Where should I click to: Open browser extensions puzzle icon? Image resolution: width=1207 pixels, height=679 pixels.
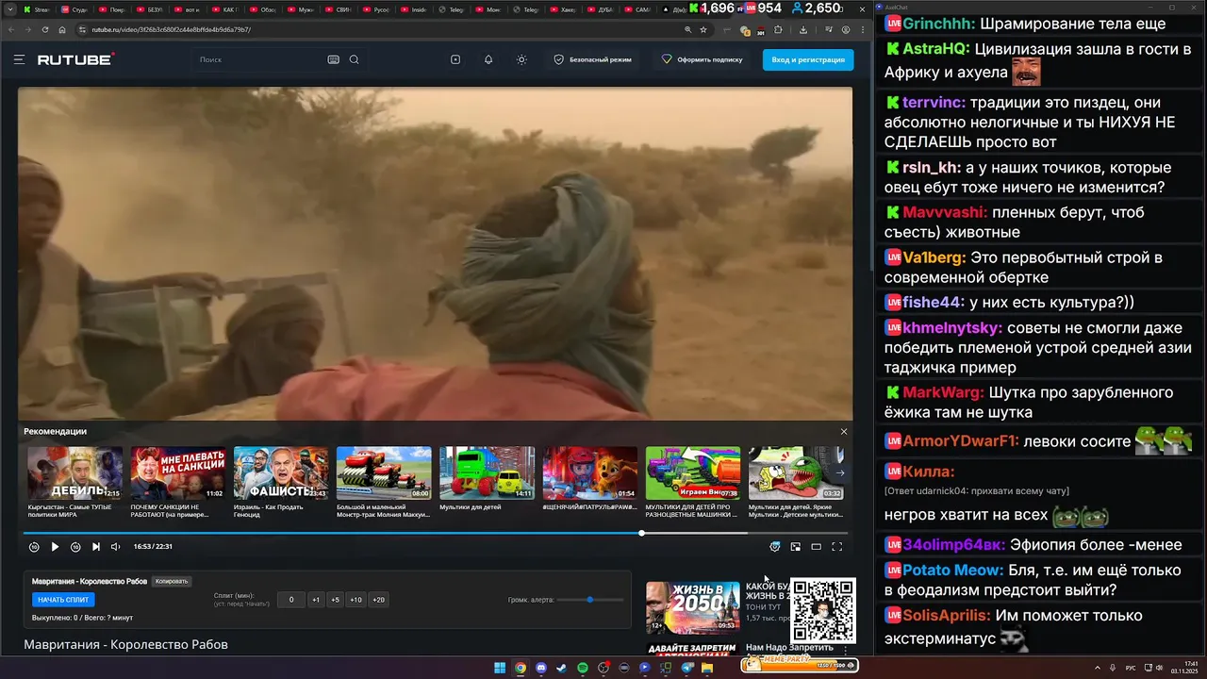pyautogui.click(x=779, y=29)
